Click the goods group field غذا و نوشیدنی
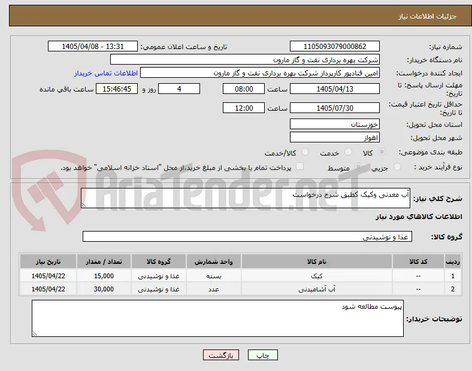This screenshot has height=371, width=472. pos(247,236)
